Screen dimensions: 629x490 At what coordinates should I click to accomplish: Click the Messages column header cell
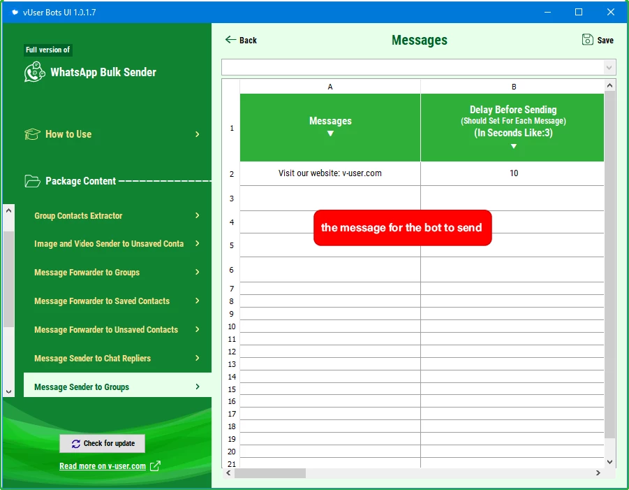(330, 128)
